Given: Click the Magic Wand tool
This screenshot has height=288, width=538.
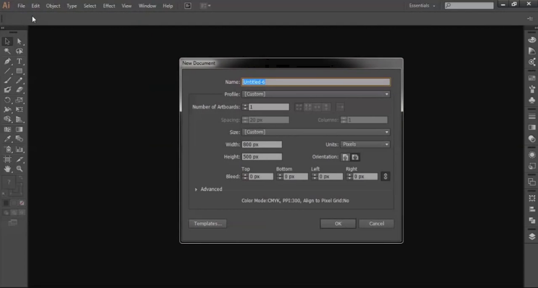Looking at the screenshot, I should (x=7, y=51).
